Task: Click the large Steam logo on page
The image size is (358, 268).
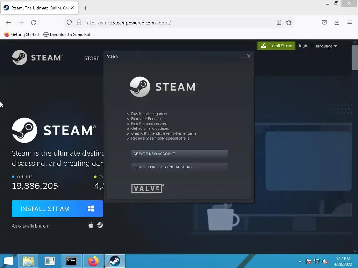Action: coord(54,131)
